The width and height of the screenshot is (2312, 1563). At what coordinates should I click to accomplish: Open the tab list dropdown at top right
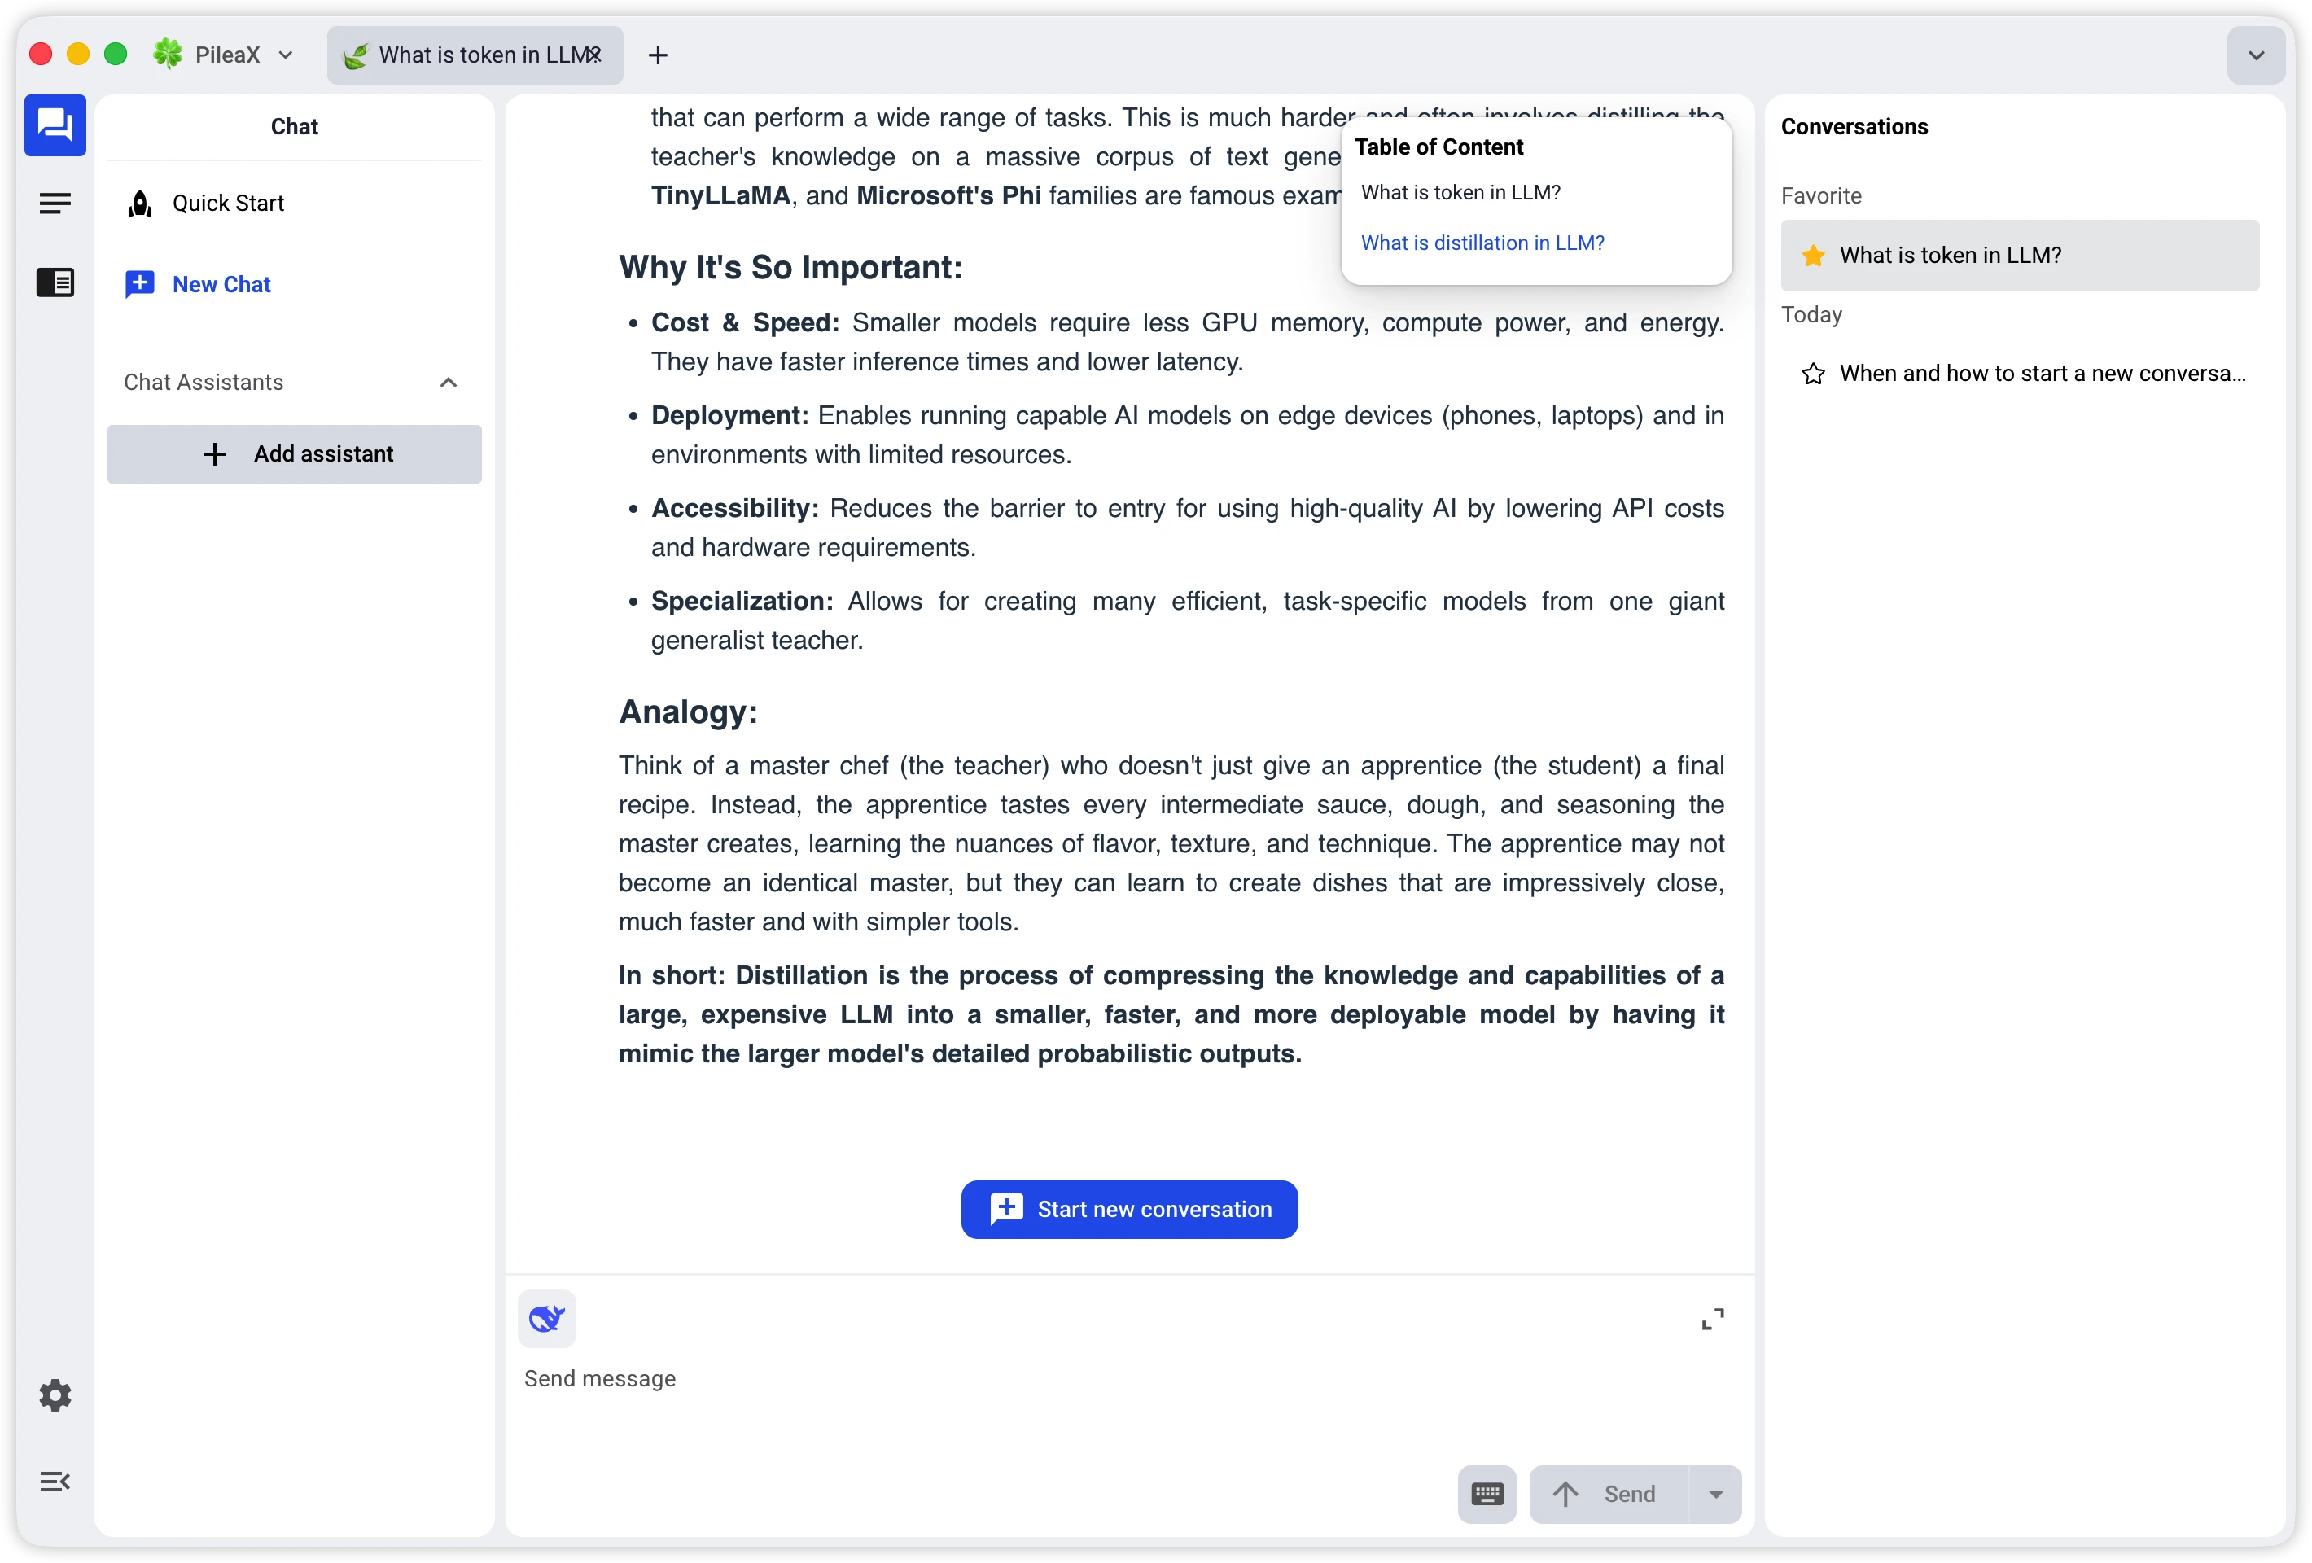tap(2255, 55)
